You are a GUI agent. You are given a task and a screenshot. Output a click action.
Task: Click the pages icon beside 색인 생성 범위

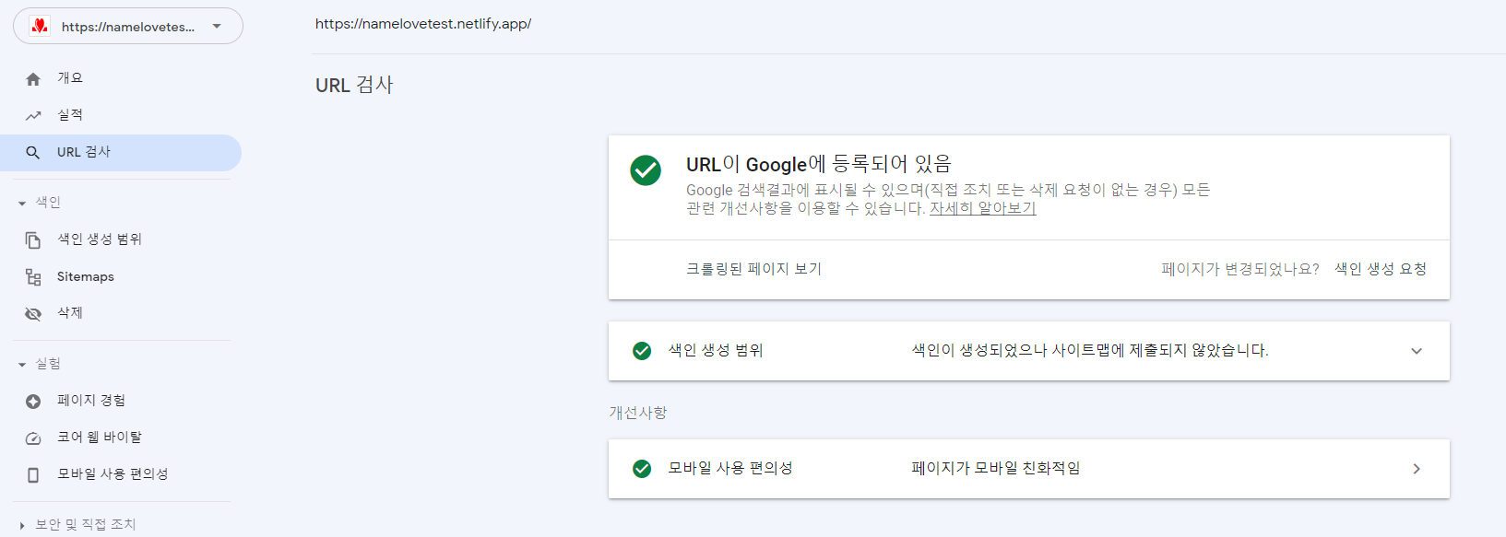(x=33, y=240)
